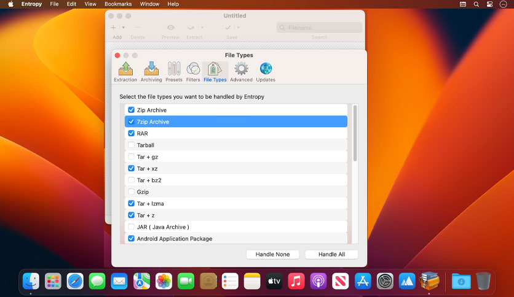Viewport: 514px width, 297px height.
Task: Open Launchpad from the Dock
Action: tap(53, 281)
